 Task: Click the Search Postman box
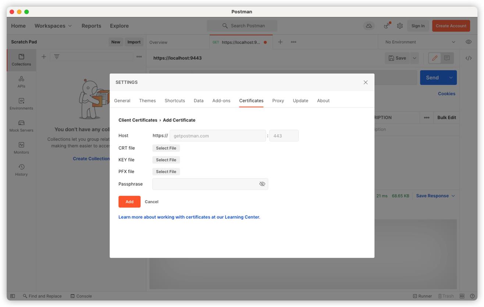[x=242, y=26]
